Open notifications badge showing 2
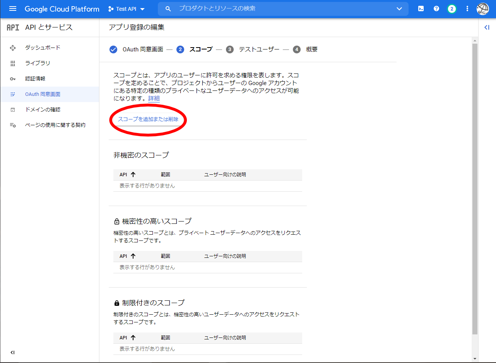This screenshot has width=496, height=363. [452, 9]
